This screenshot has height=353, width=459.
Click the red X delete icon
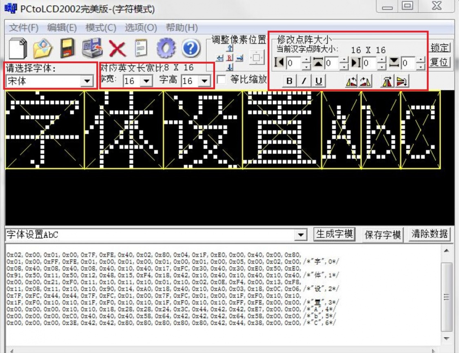click(117, 49)
